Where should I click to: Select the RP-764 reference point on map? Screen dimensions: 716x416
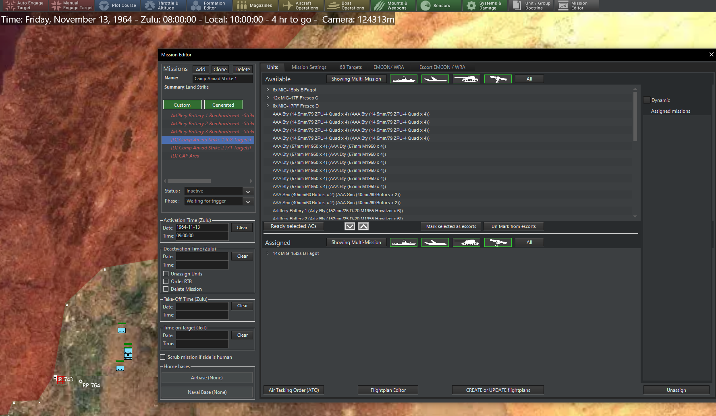pos(81,381)
